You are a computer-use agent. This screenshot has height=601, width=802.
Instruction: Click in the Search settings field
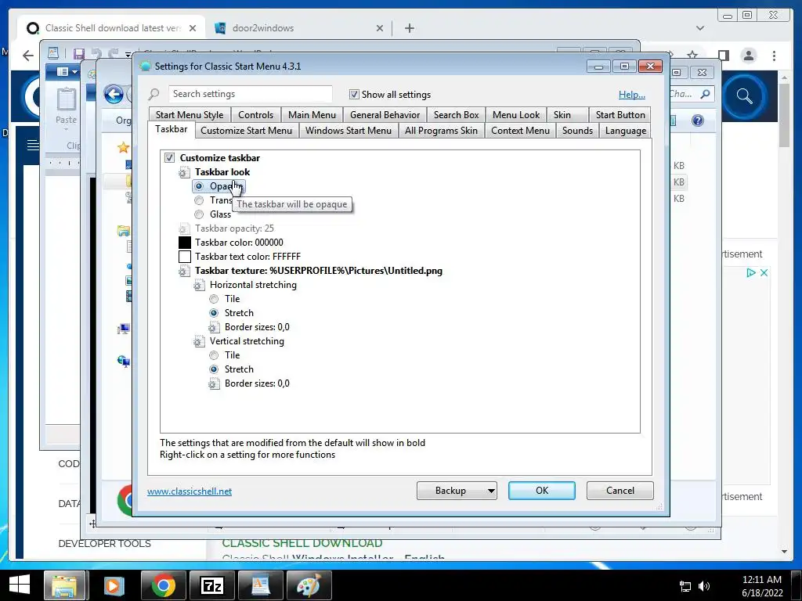click(x=250, y=94)
